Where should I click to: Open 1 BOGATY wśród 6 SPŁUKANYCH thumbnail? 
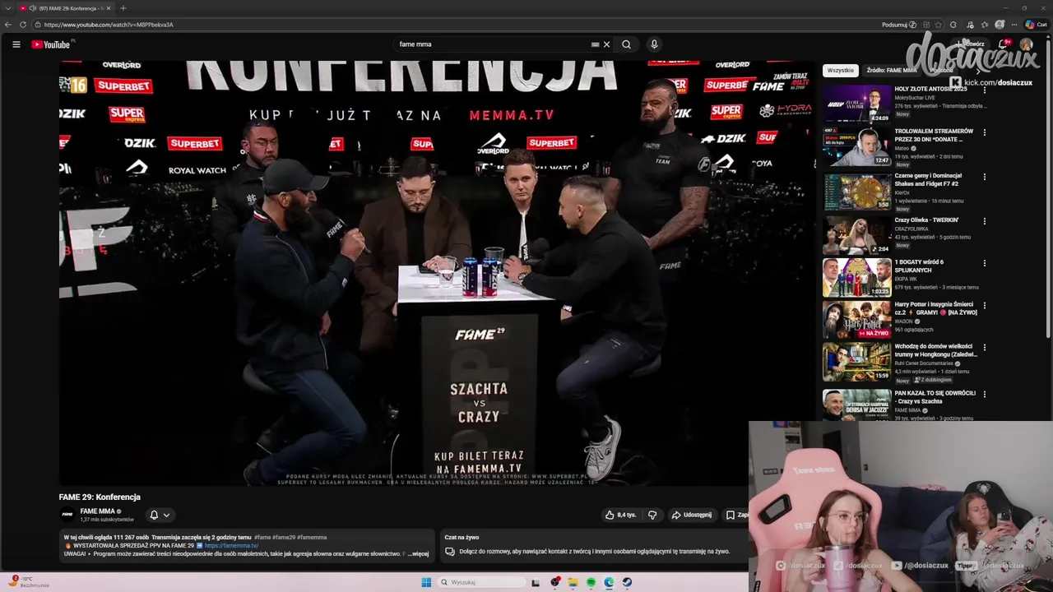857,278
